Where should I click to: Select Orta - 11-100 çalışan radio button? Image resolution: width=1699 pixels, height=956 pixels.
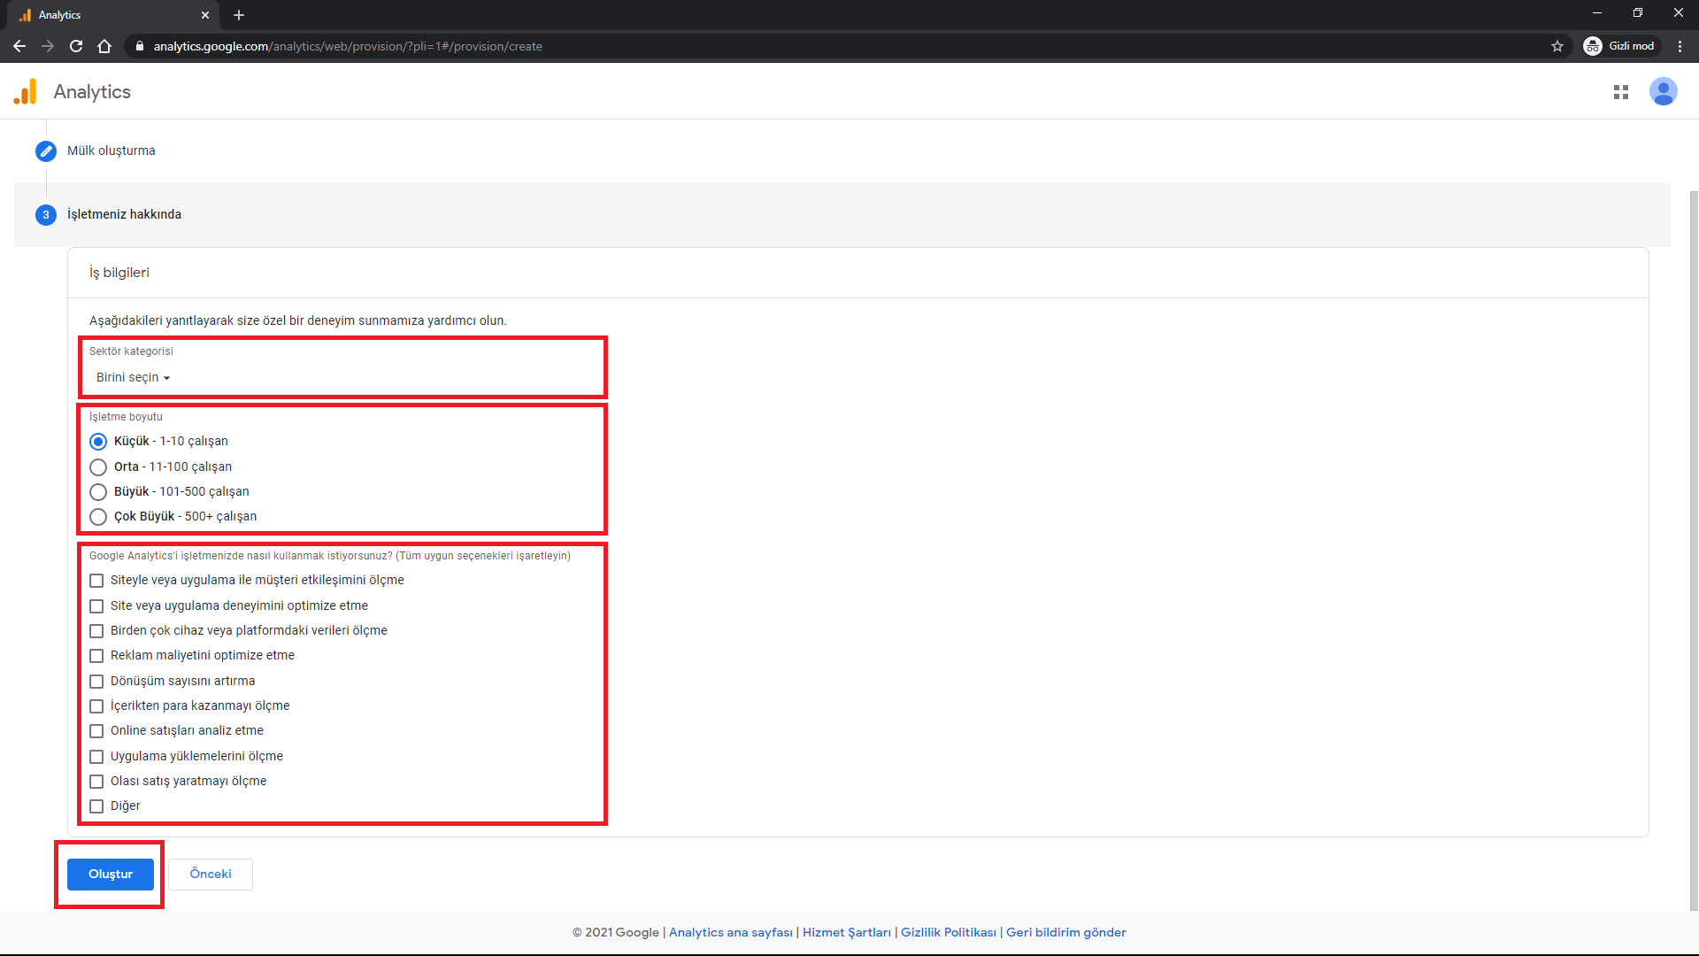pos(98,467)
